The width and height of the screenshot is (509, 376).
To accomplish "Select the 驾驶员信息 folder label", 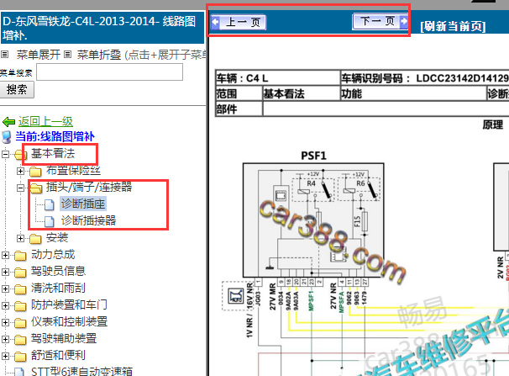I will [58, 271].
